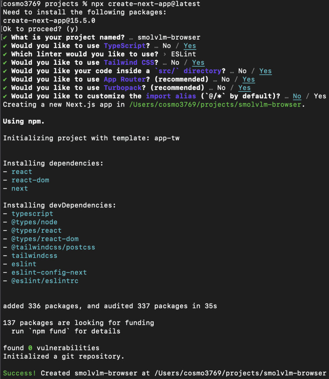Select the underlined Yes for TypeScript
This screenshot has height=379, width=329.
pos(190,46)
